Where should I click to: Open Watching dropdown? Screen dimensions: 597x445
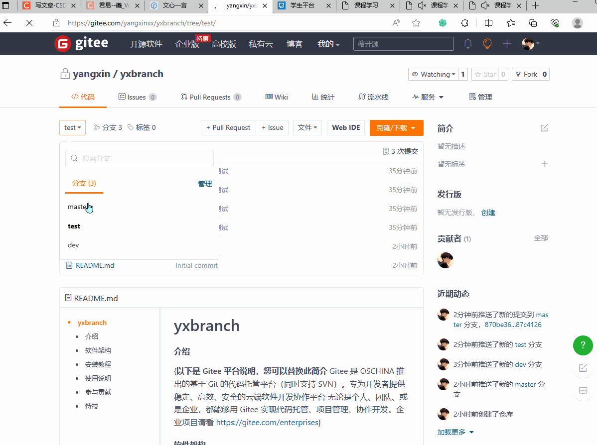click(x=433, y=74)
